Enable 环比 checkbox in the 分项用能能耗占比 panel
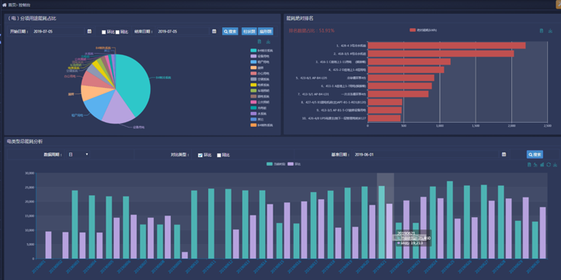The image size is (561, 280). click(104, 32)
